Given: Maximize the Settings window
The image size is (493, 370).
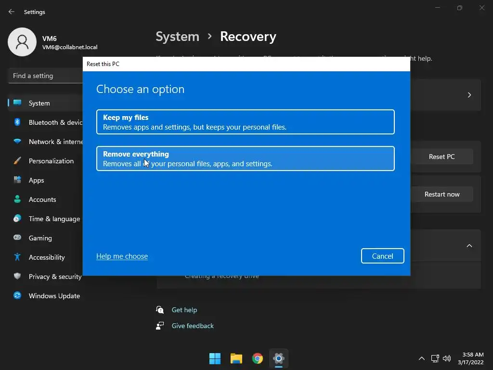Looking at the screenshot, I should tap(460, 8).
